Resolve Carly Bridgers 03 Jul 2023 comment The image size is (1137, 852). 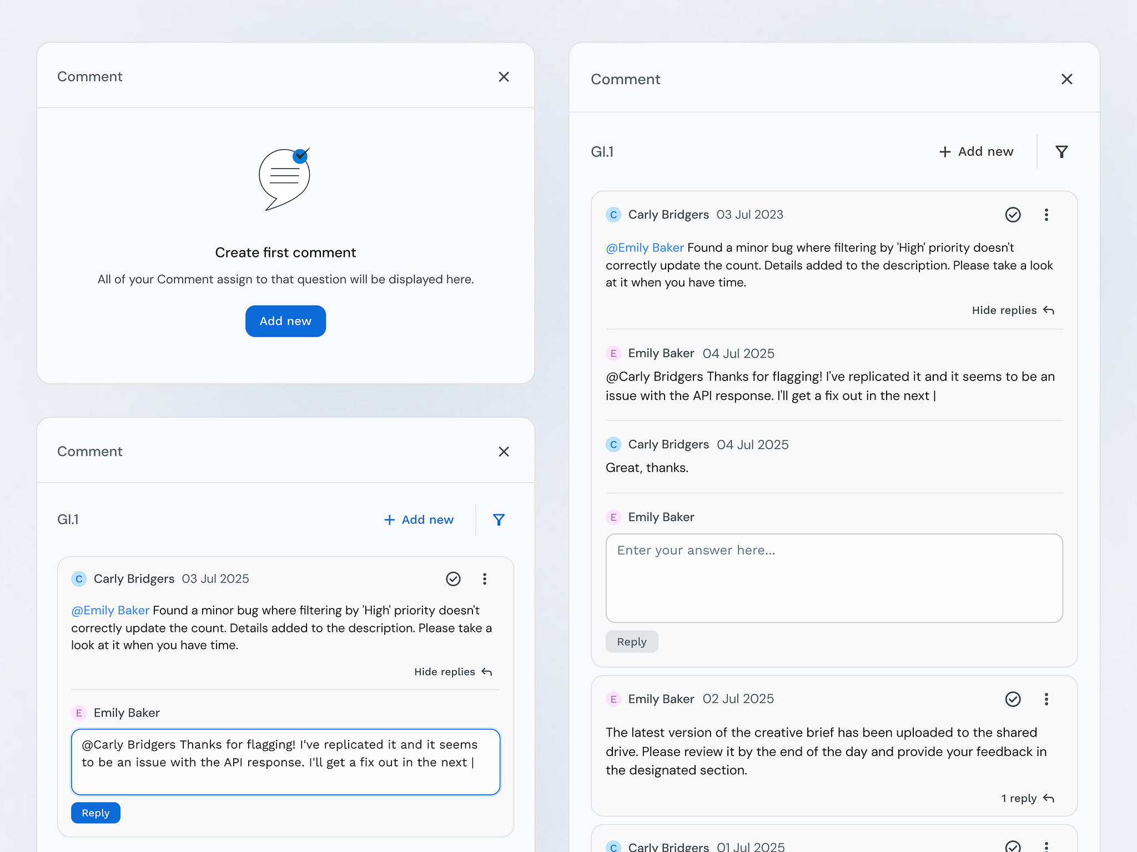click(x=1013, y=215)
